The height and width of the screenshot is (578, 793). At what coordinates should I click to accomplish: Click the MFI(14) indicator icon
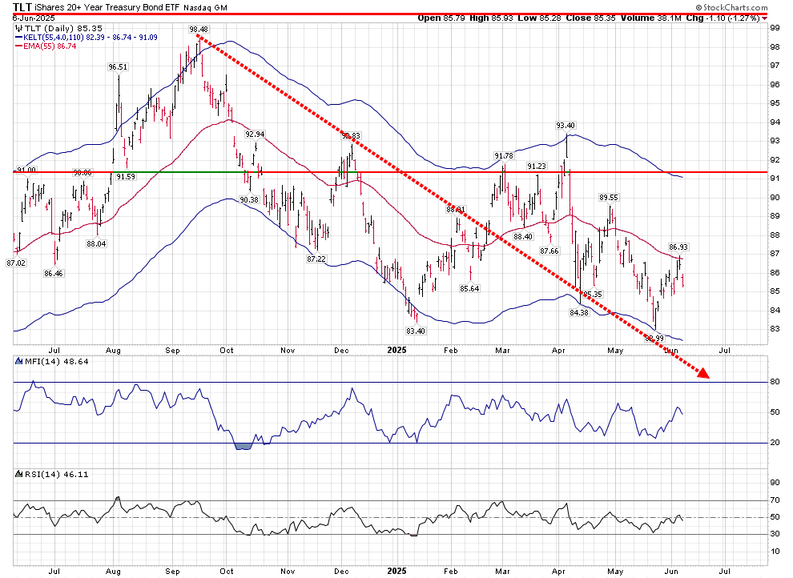20,362
